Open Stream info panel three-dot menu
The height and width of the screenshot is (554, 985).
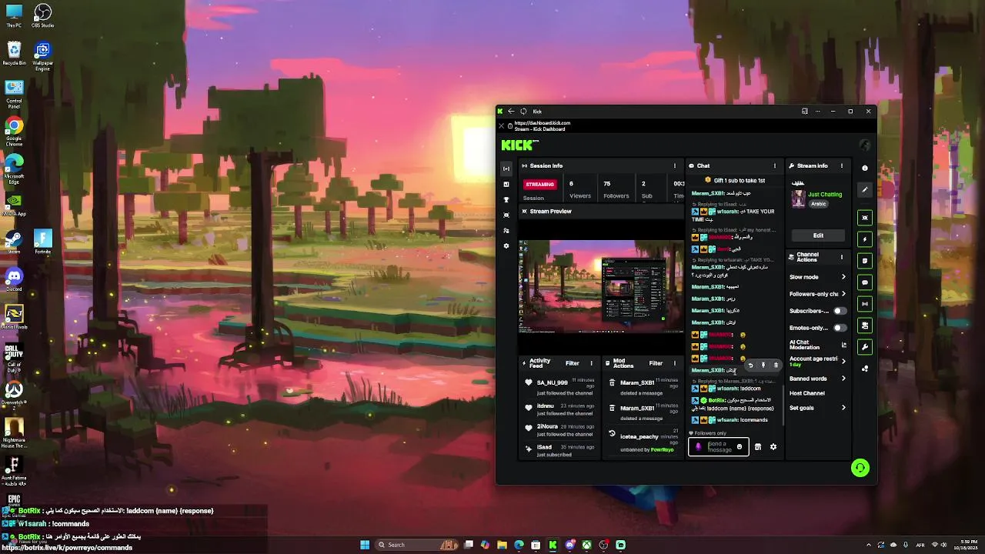842,165
